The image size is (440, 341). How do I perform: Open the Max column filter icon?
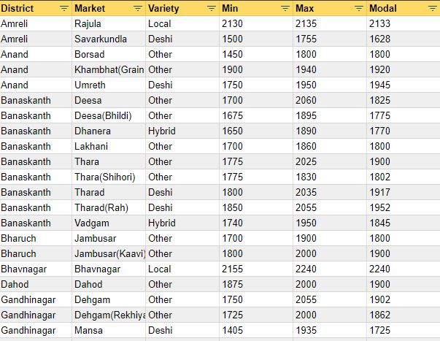[358, 8]
